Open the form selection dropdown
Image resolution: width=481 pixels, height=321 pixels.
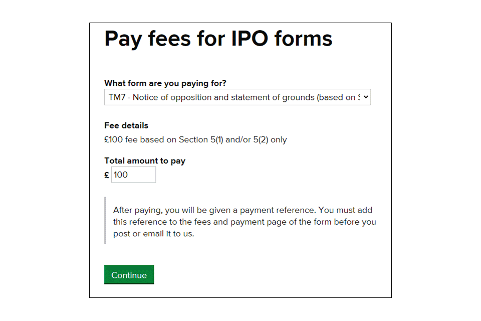[237, 97]
